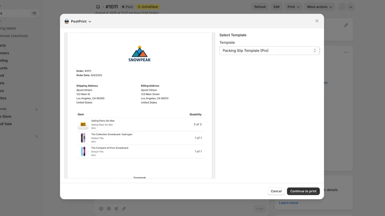
Task: Click the Snowpeak logo in preview
Action: pyautogui.click(x=140, y=54)
